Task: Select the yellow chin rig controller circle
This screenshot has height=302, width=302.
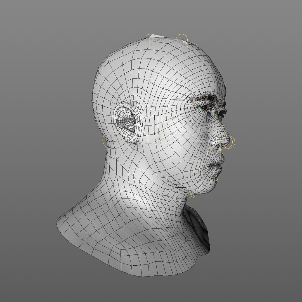Action: [x=192, y=195]
